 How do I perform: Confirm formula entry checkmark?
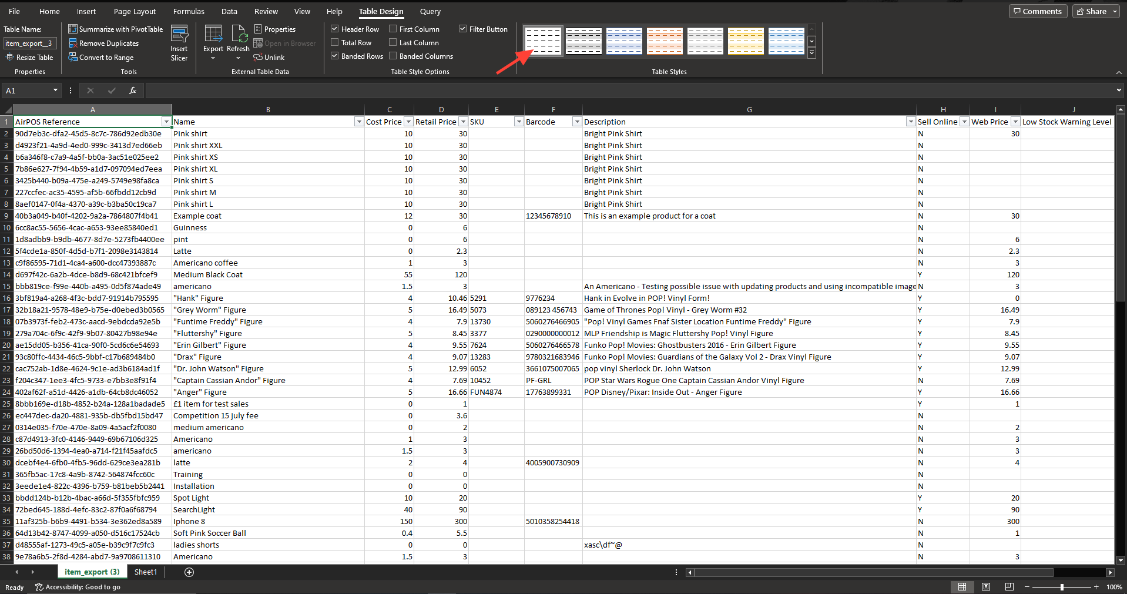click(112, 90)
